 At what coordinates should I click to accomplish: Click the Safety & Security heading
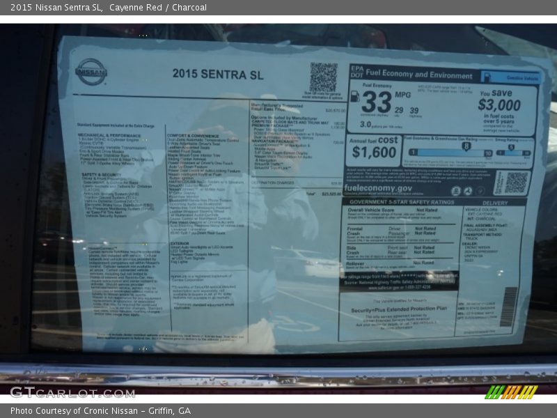[x=101, y=175]
